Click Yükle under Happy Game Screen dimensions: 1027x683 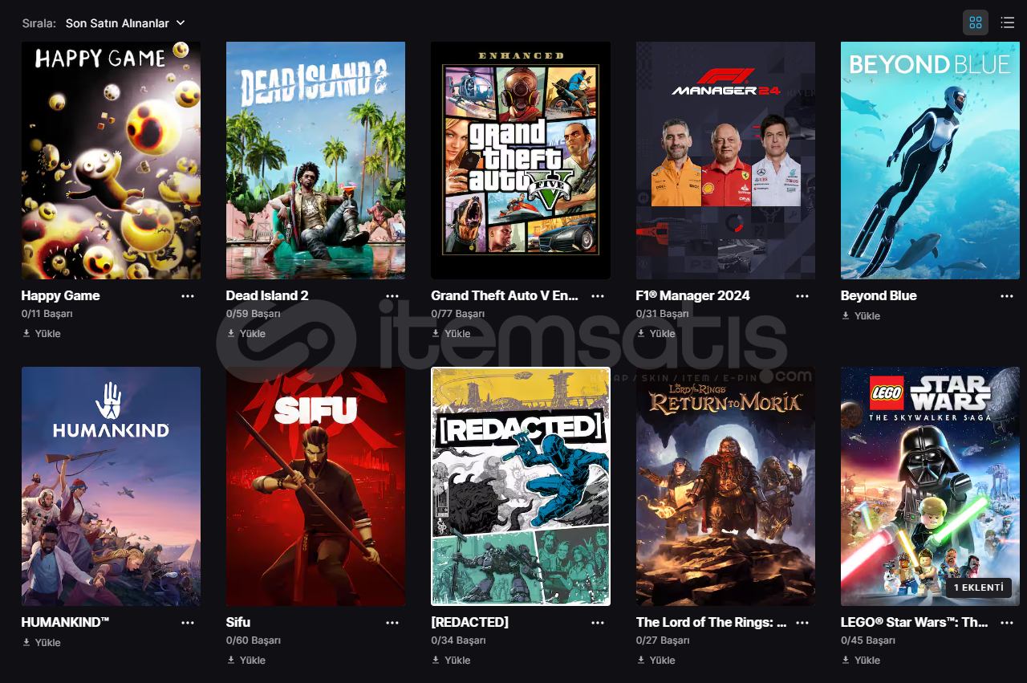pyautogui.click(x=42, y=333)
